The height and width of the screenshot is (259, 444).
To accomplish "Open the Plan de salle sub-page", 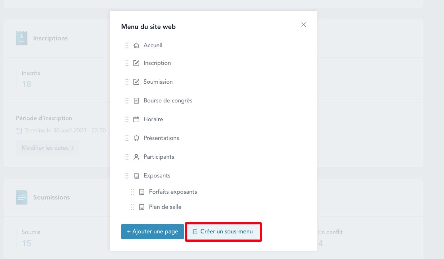I will point(165,207).
